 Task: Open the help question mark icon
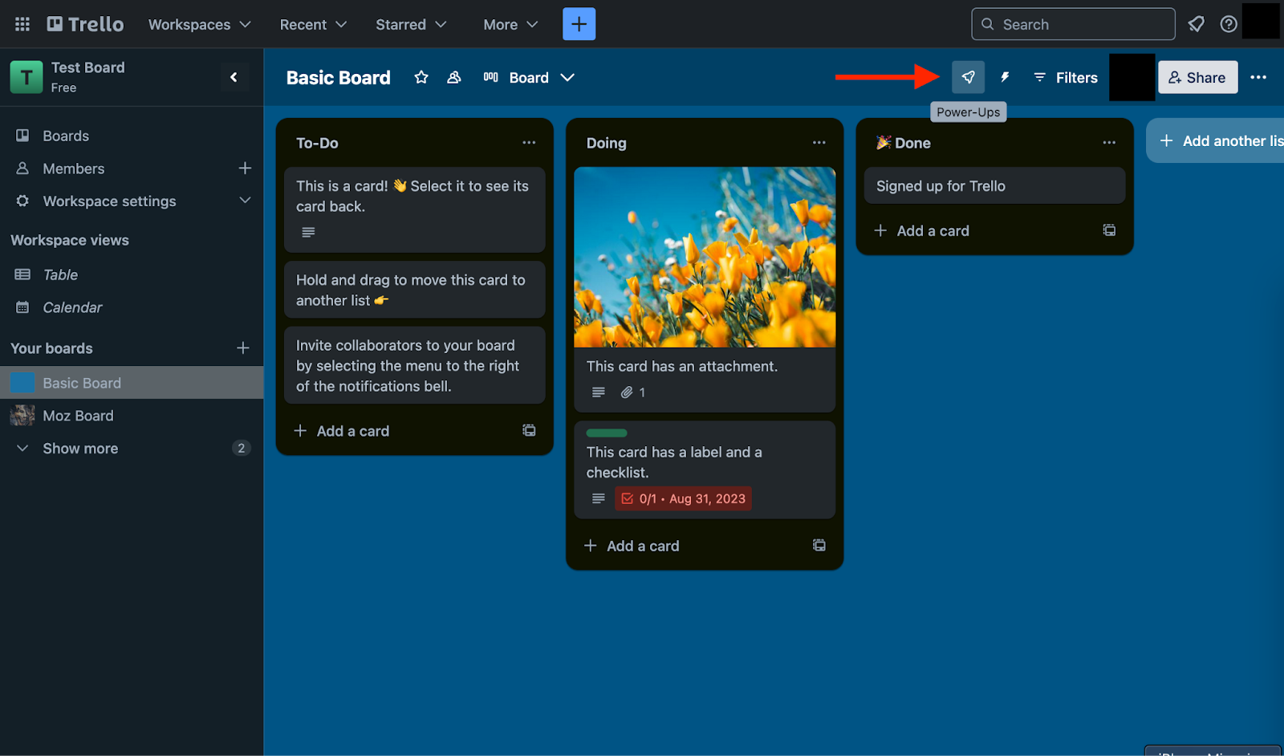click(1229, 24)
